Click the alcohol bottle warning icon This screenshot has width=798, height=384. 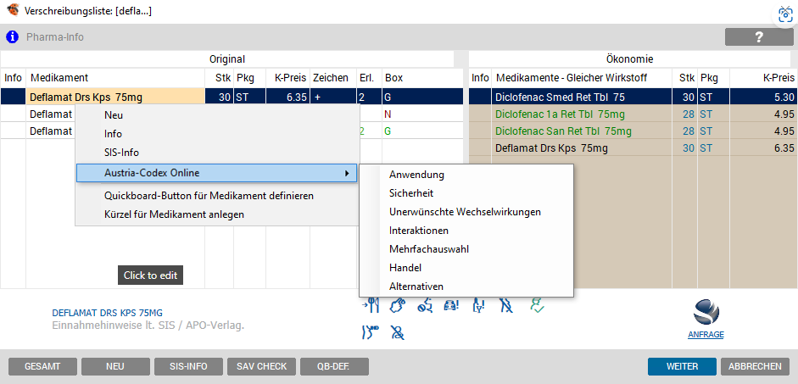[478, 305]
